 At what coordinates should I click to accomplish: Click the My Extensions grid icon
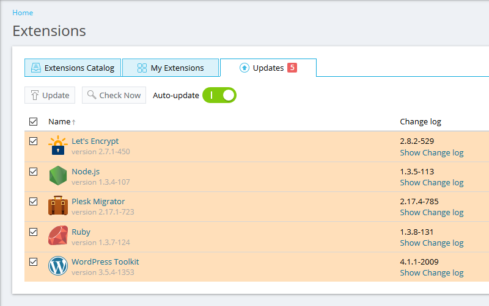(x=142, y=68)
